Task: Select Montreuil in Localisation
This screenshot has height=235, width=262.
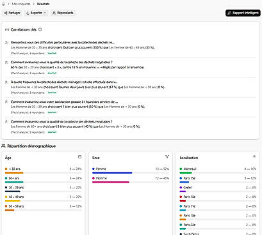Action: click(x=218, y=171)
